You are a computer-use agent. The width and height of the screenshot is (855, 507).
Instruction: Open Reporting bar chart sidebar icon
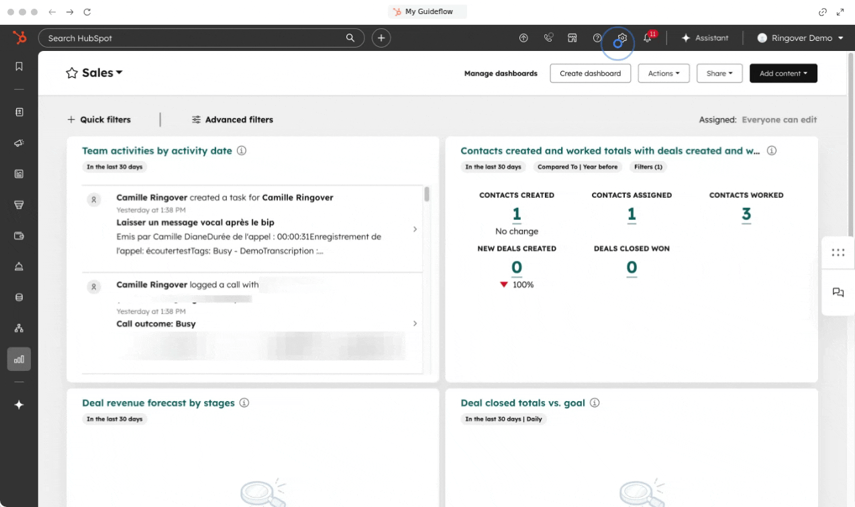[x=19, y=359]
